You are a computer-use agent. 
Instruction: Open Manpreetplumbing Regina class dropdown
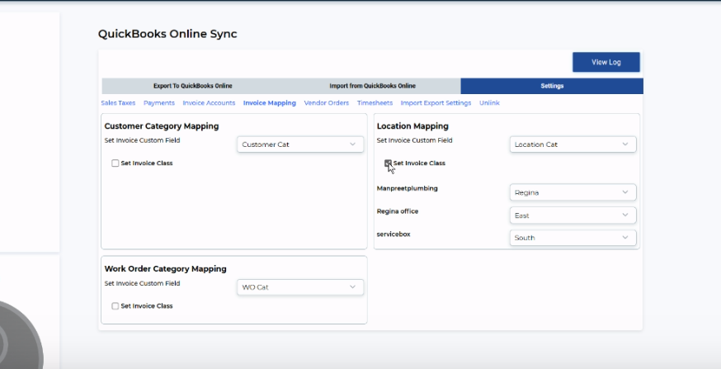coord(573,192)
